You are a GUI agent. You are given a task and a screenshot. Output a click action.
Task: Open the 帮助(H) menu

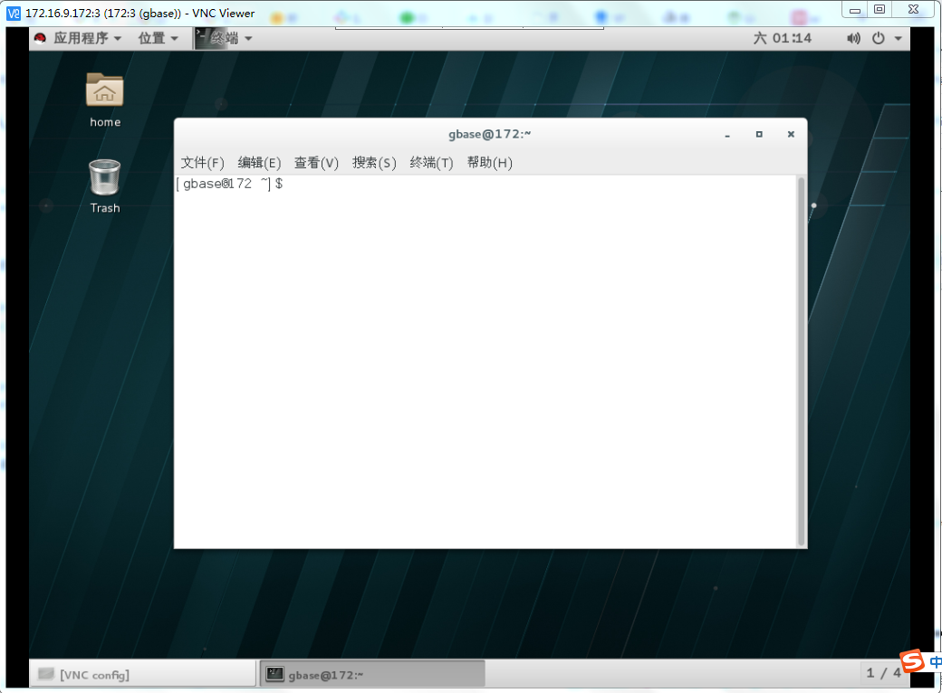tap(489, 163)
